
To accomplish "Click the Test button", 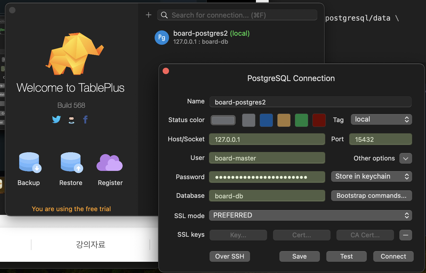I will (x=347, y=256).
